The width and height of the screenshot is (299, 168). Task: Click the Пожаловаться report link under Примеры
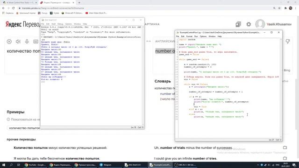(x=23, y=119)
